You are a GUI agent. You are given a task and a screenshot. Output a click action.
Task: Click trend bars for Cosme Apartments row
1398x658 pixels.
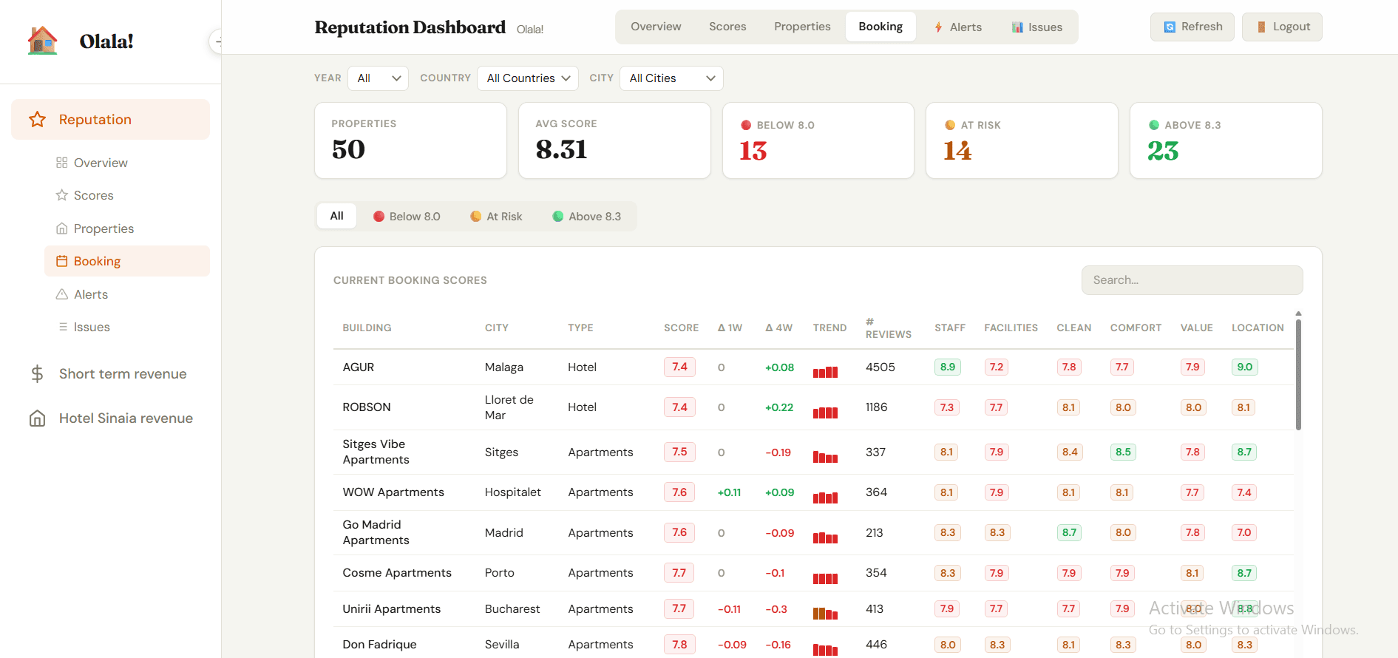coord(825,577)
